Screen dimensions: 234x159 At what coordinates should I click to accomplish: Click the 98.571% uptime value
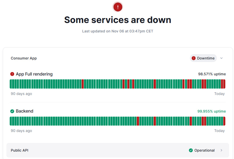click(212, 74)
